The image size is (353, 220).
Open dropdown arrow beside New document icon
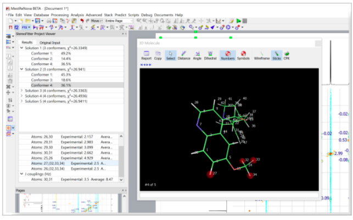tap(15, 21)
